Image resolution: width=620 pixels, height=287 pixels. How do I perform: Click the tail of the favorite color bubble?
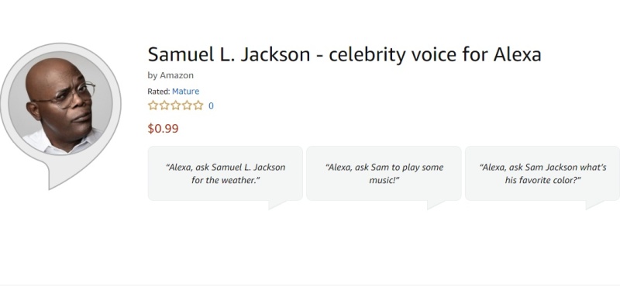click(592, 204)
